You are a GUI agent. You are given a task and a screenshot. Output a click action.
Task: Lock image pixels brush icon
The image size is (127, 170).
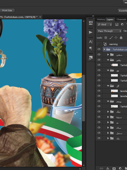coord(111,38)
